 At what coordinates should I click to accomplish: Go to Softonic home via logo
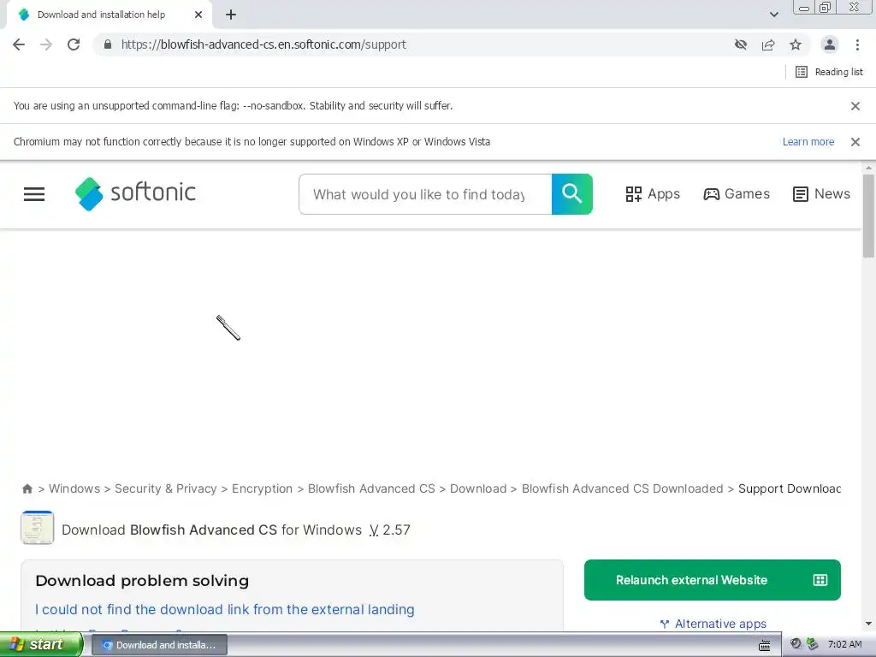pos(135,193)
